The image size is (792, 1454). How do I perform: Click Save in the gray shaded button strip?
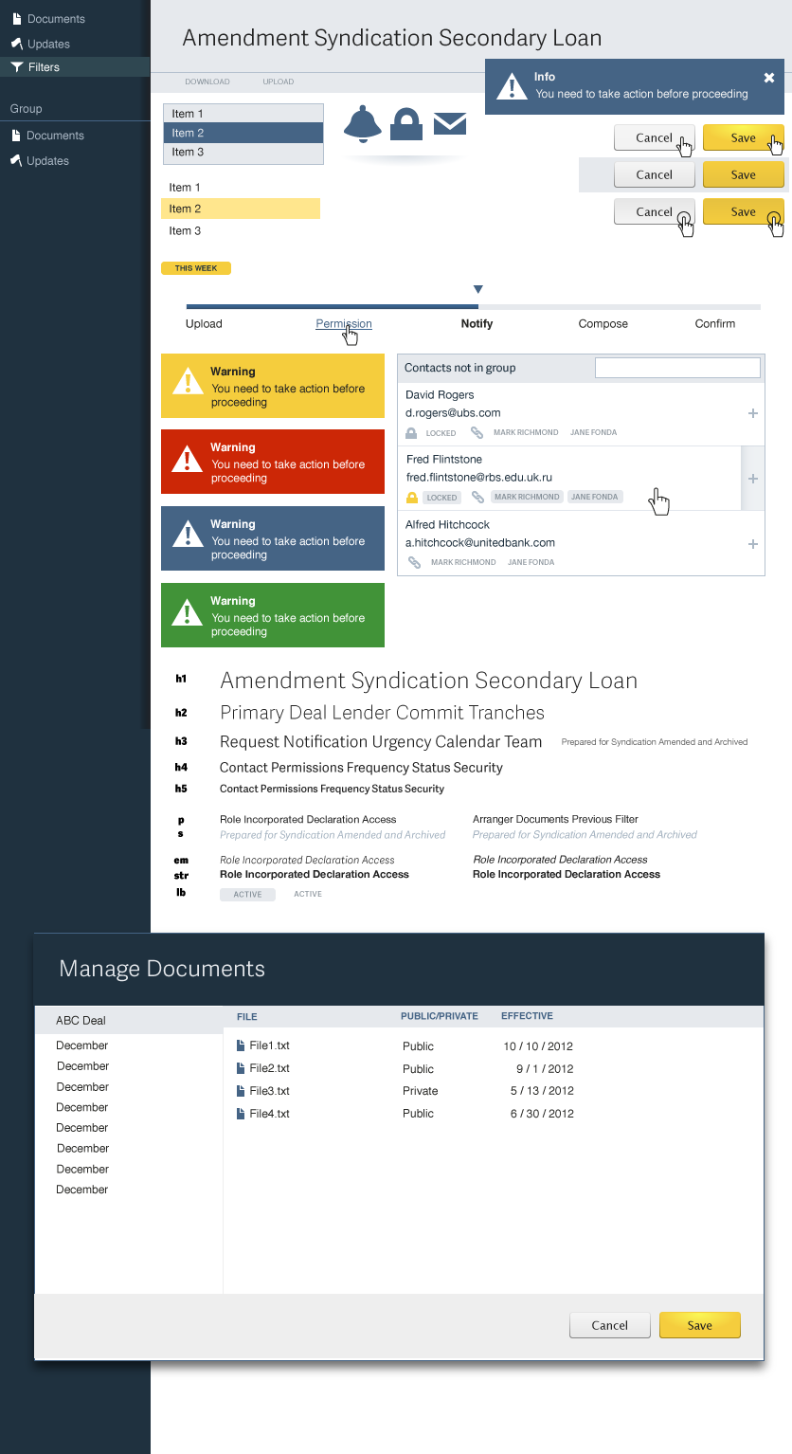(x=744, y=174)
